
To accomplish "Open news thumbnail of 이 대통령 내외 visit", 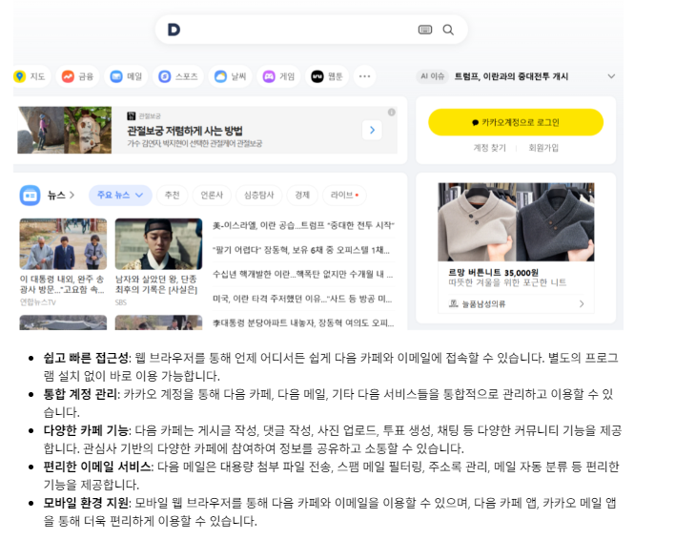I will pyautogui.click(x=63, y=244).
